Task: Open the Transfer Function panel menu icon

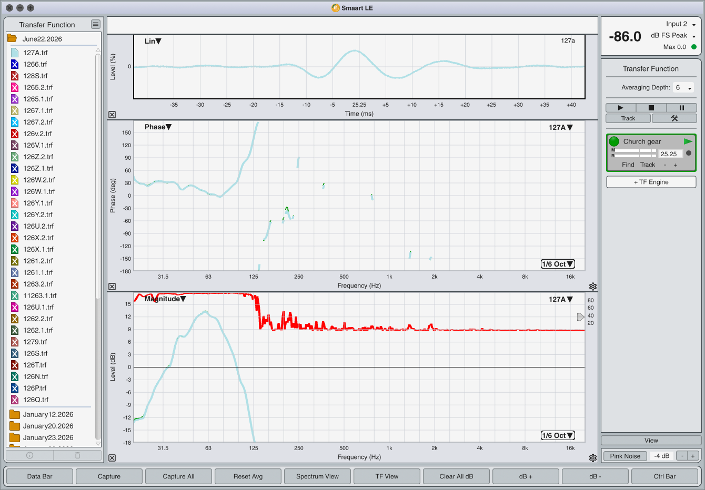Action: coord(95,24)
